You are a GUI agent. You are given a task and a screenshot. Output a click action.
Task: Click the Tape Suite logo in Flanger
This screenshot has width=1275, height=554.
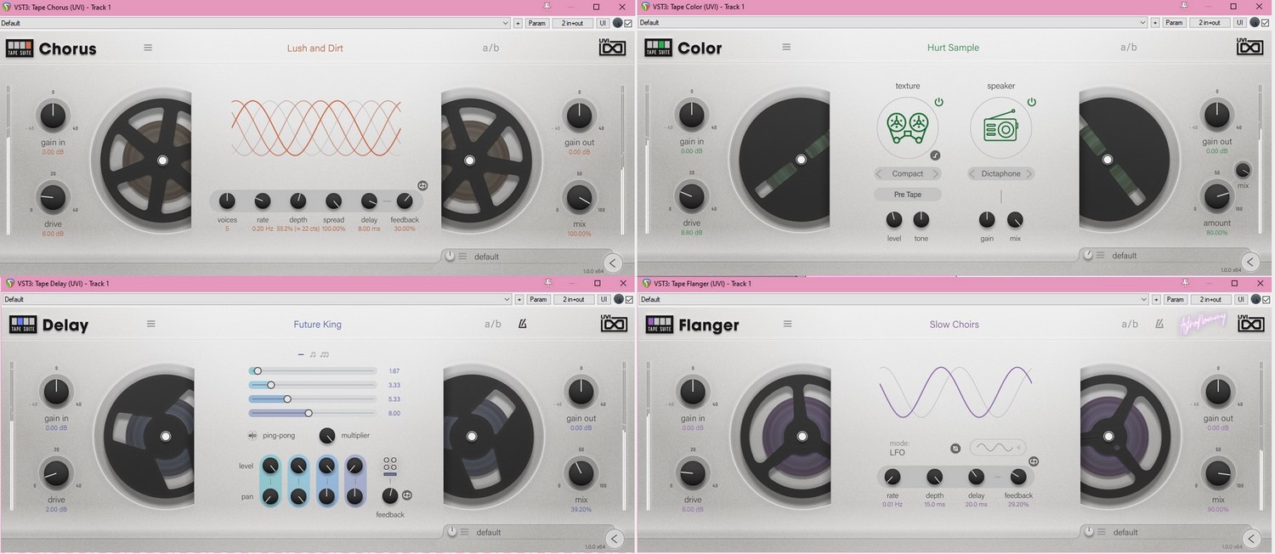coord(659,325)
